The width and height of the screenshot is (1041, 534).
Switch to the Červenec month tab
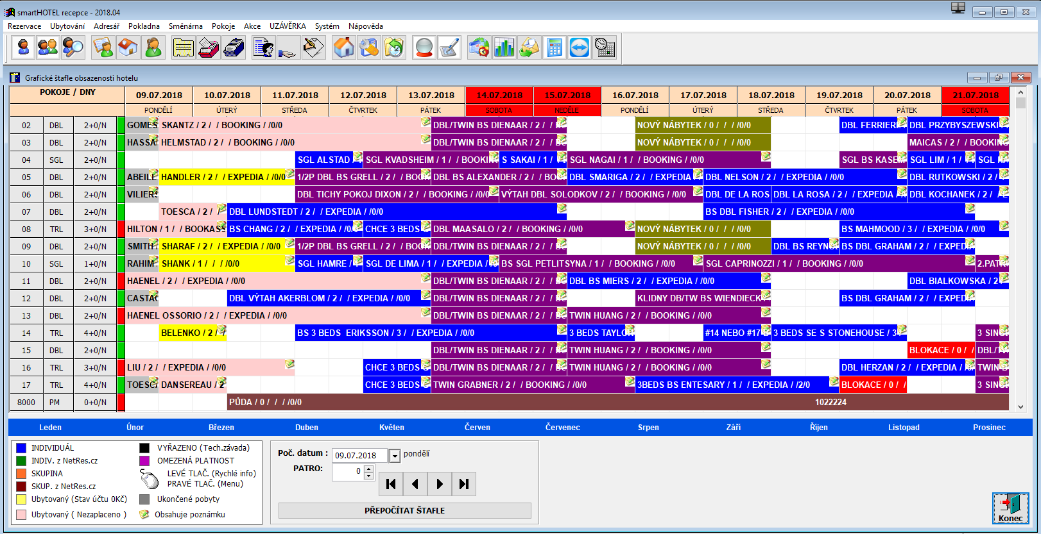click(x=563, y=428)
